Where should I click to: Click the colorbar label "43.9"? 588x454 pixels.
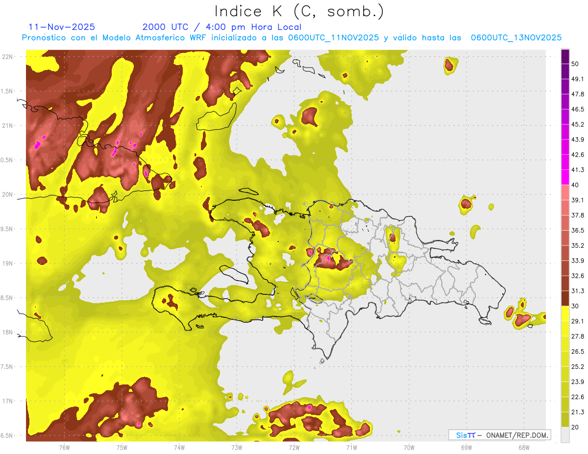tap(578, 140)
